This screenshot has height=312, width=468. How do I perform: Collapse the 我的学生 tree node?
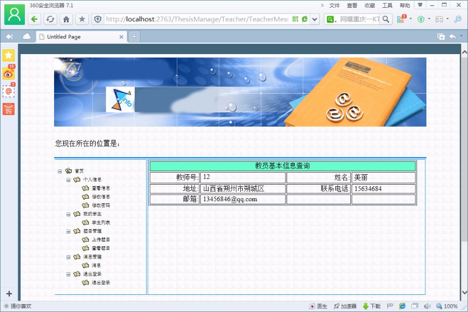tap(68, 214)
